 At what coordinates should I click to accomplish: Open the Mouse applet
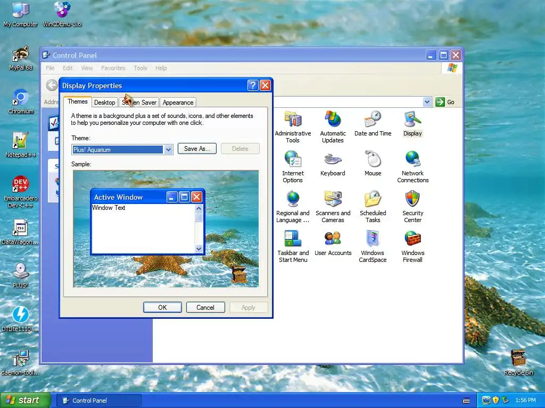point(373,164)
